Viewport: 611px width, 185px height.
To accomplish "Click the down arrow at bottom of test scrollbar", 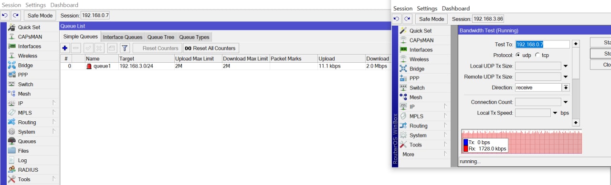I will 576,122.
